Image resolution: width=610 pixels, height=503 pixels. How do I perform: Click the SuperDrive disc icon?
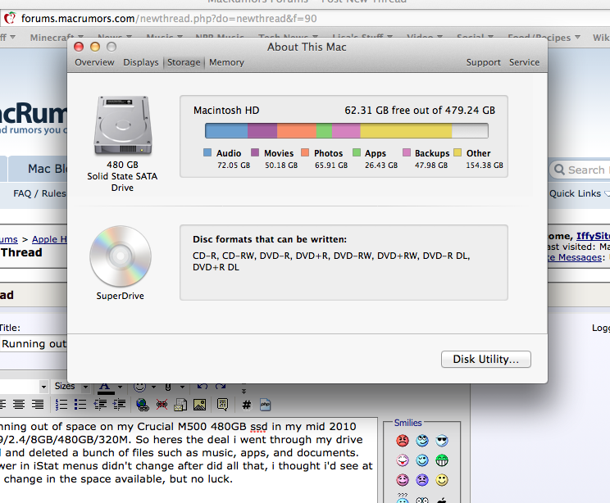(x=121, y=256)
